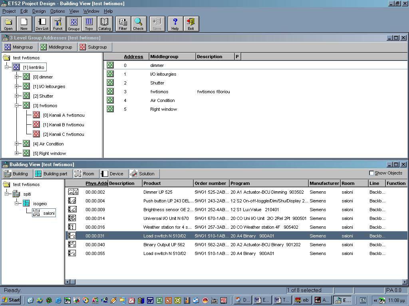Click the Dimmer UP 525 device icon
The width and height of the screenshot is (409, 306).
73,192
